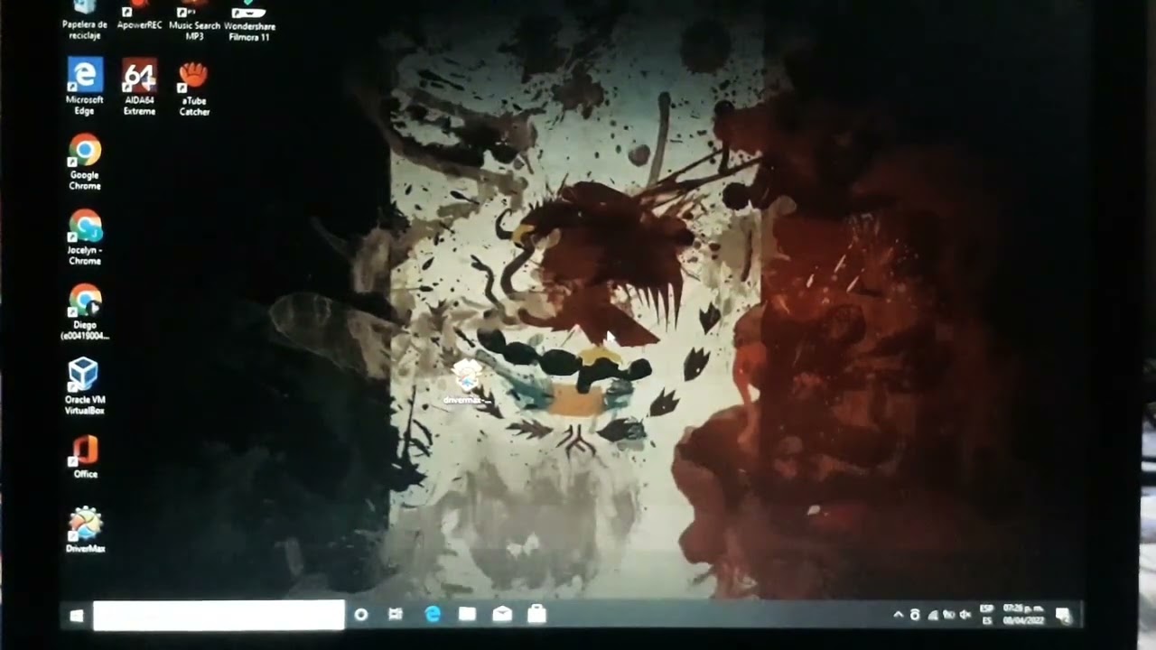Open Task View on the taskbar
Image resolution: width=1156 pixels, height=650 pixels.
[x=396, y=615]
